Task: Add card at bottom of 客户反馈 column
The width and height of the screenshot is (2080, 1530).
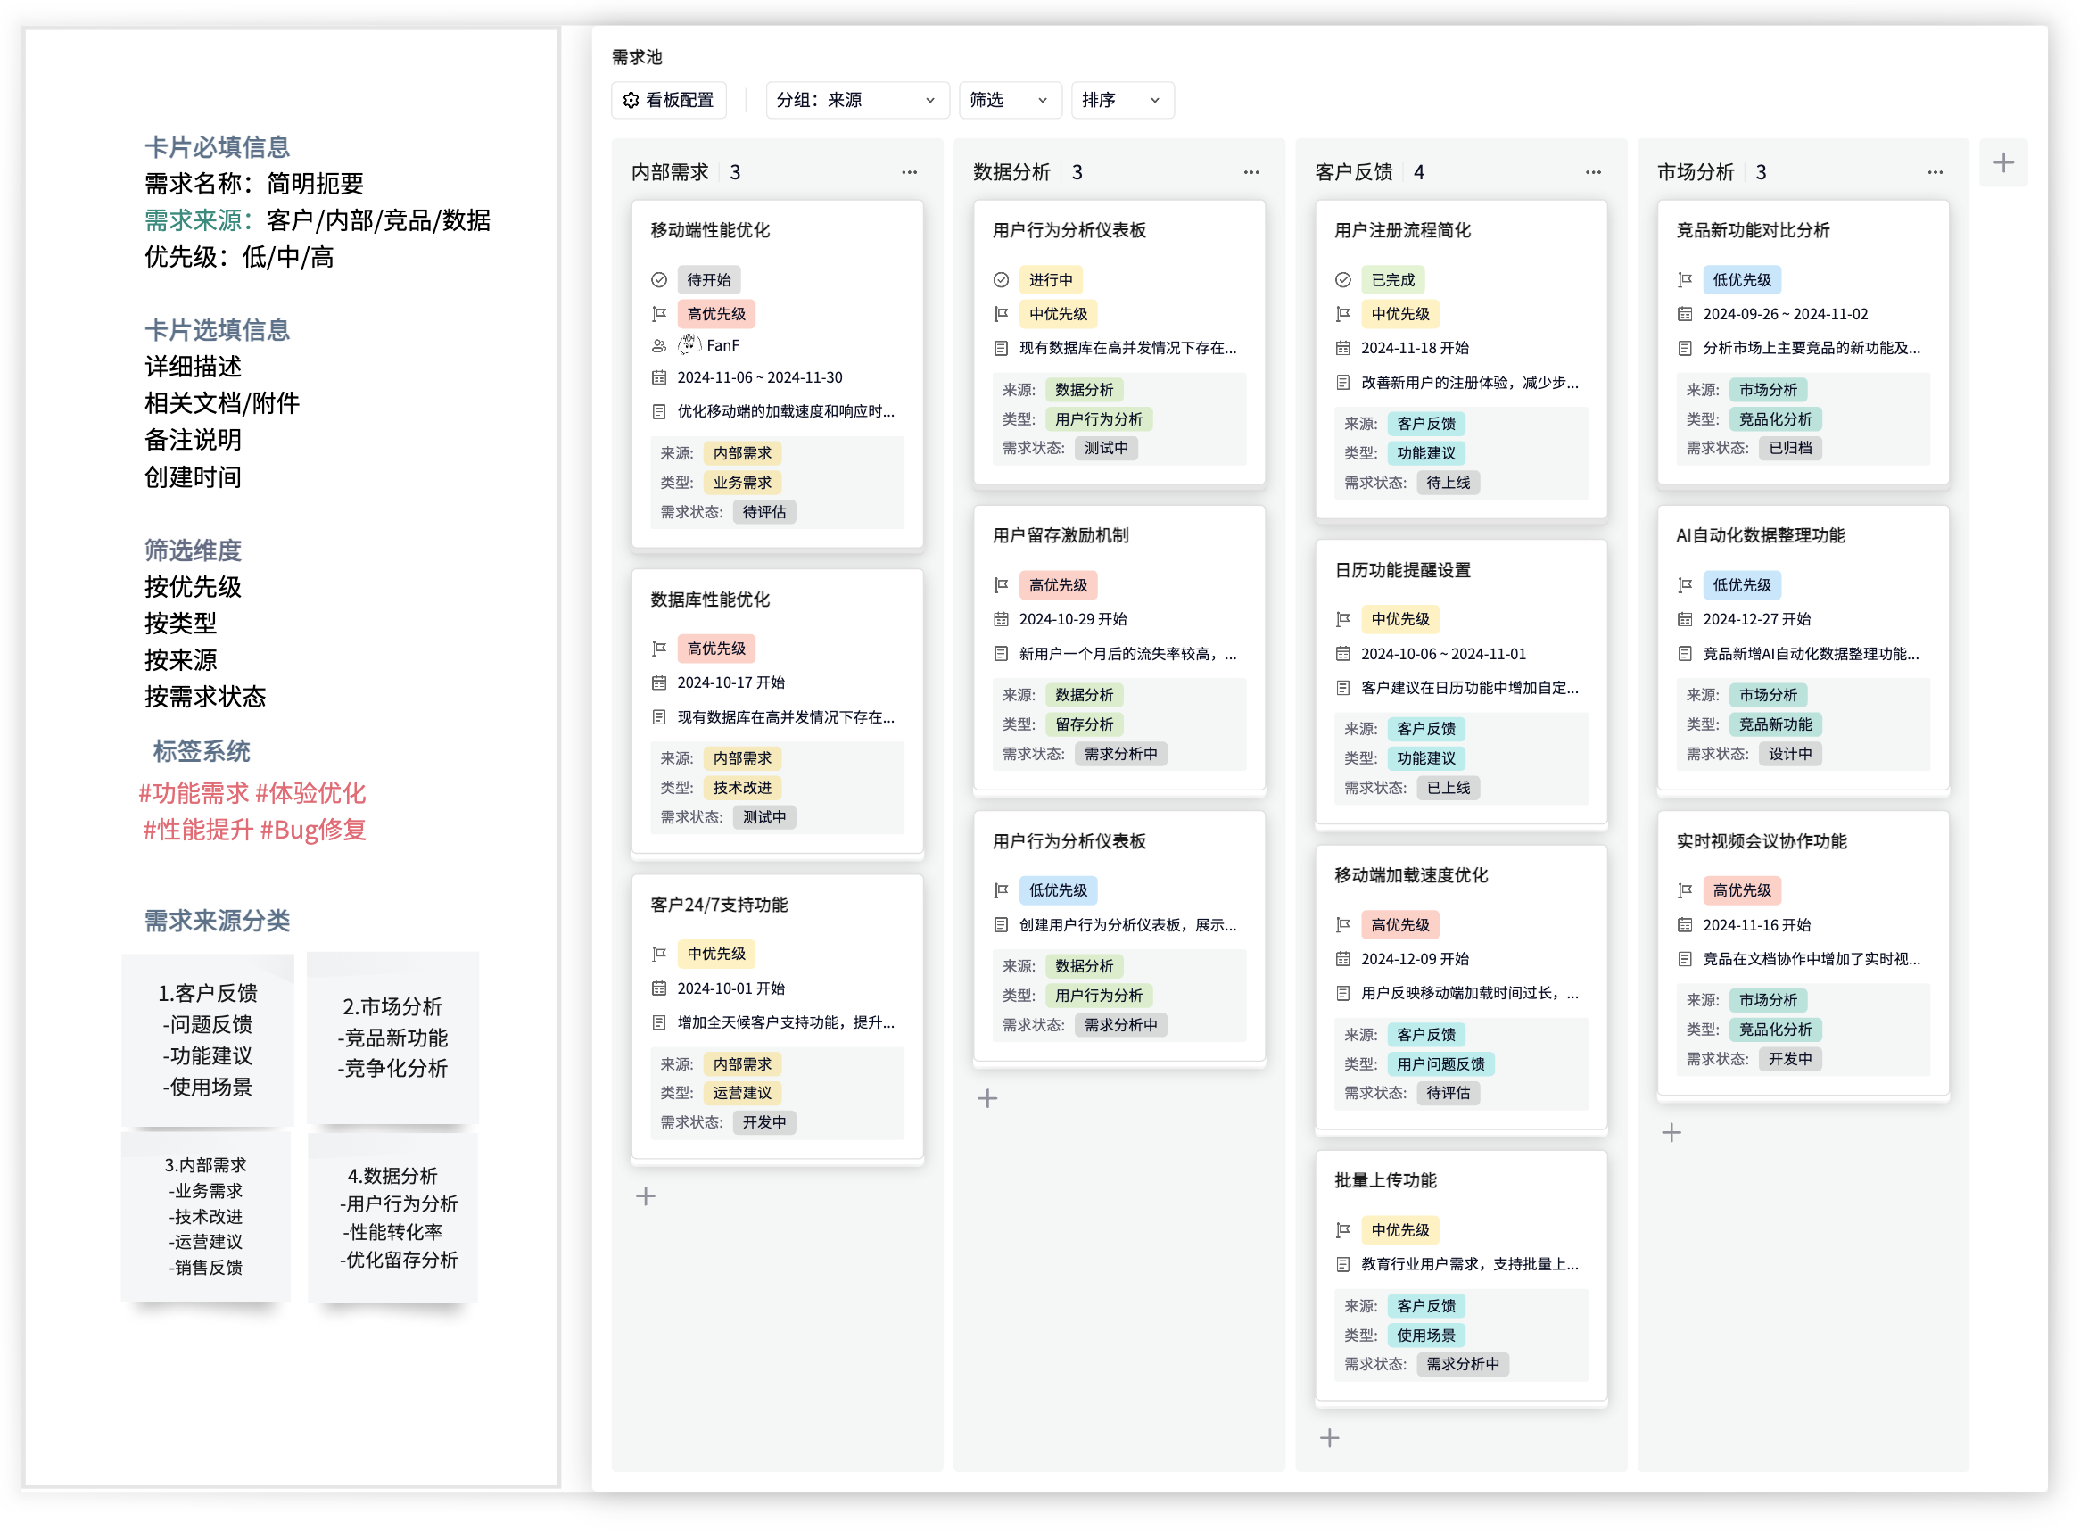Action: (1329, 1437)
